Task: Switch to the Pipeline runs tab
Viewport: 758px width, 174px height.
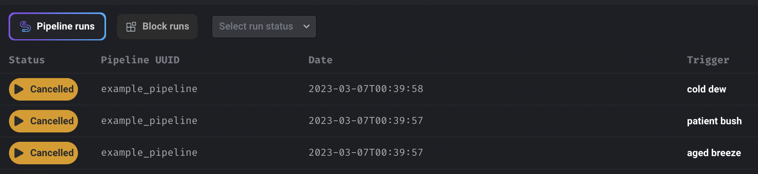Action: tap(57, 26)
